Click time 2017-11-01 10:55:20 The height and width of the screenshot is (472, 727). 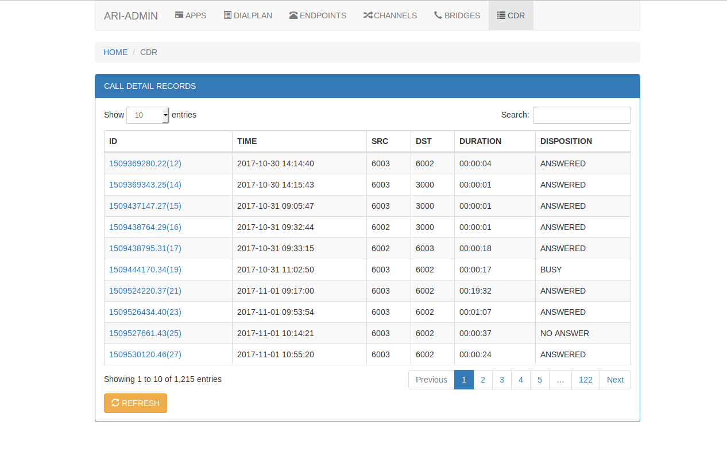coord(299,354)
